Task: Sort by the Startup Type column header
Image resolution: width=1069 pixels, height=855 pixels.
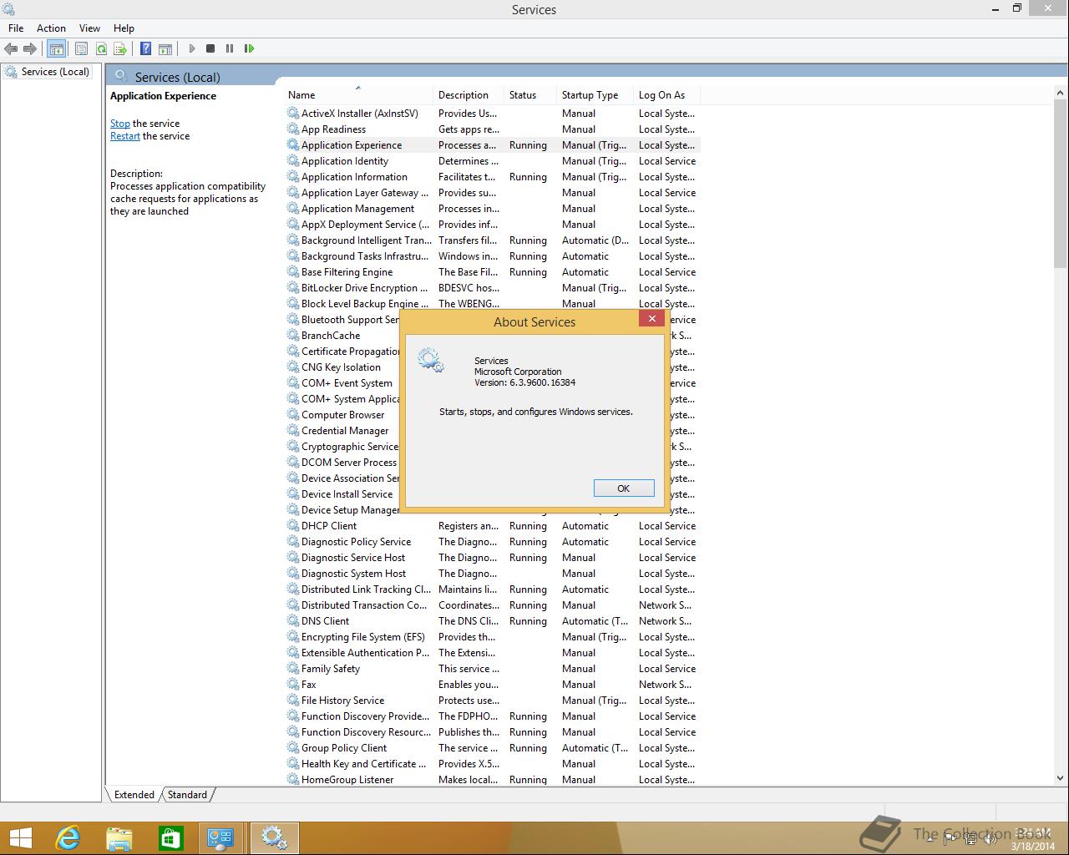Action: [x=595, y=95]
